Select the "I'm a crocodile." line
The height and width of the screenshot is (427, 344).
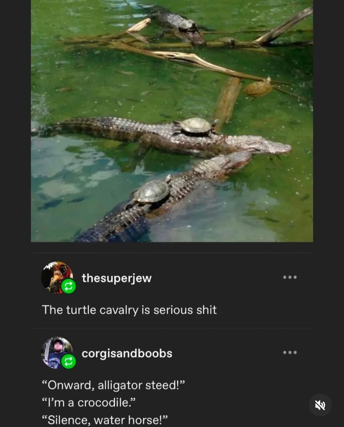pyautogui.click(x=88, y=403)
